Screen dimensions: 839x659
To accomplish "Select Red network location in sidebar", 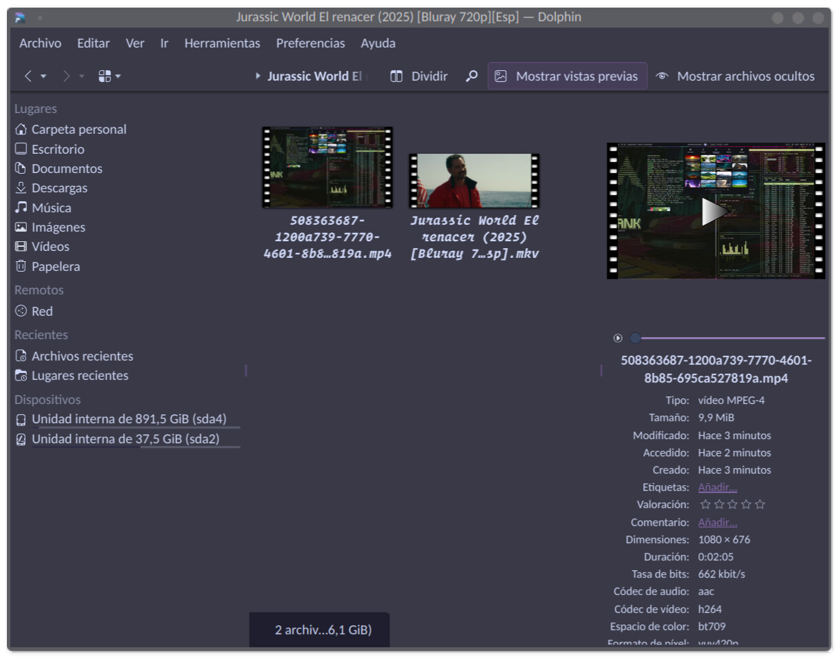I will click(x=41, y=311).
